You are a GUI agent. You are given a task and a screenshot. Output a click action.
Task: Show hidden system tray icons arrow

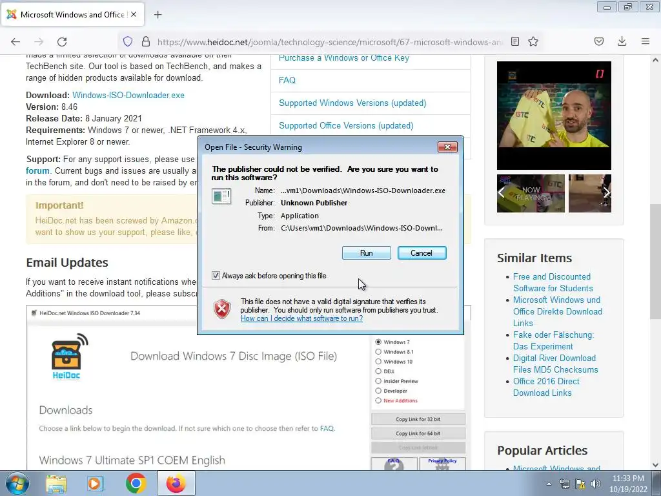[x=549, y=484]
